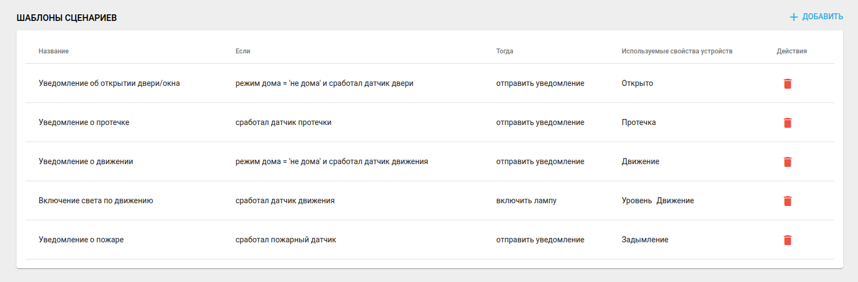The image size is (858, 282).
Task: Remove the 'Уведомление о движении' template
Action: (x=787, y=162)
